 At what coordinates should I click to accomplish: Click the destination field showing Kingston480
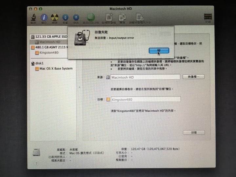(x=146, y=99)
